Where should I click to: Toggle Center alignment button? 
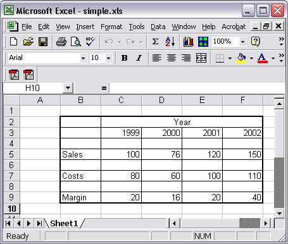(x=172, y=58)
